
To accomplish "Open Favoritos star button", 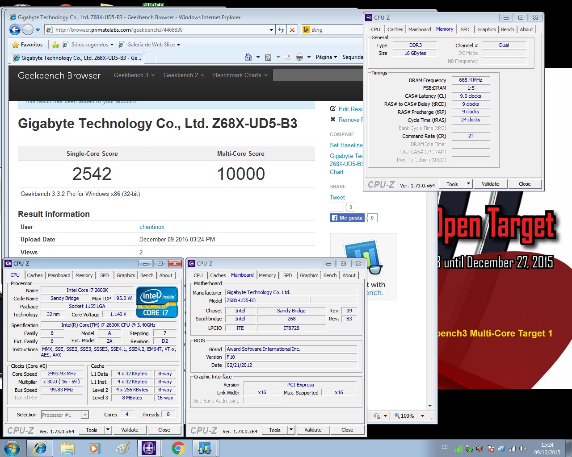I will tap(28, 45).
